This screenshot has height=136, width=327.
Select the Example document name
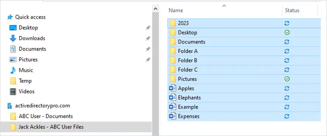pos(188,107)
